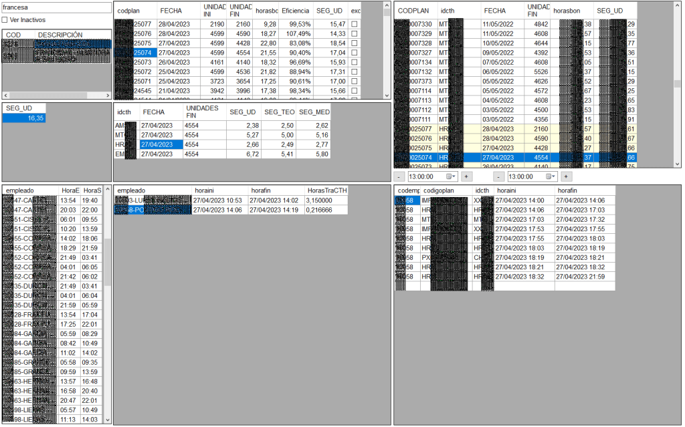
Task: Enable the Ver Inactivos checkbox
Action: [5, 20]
